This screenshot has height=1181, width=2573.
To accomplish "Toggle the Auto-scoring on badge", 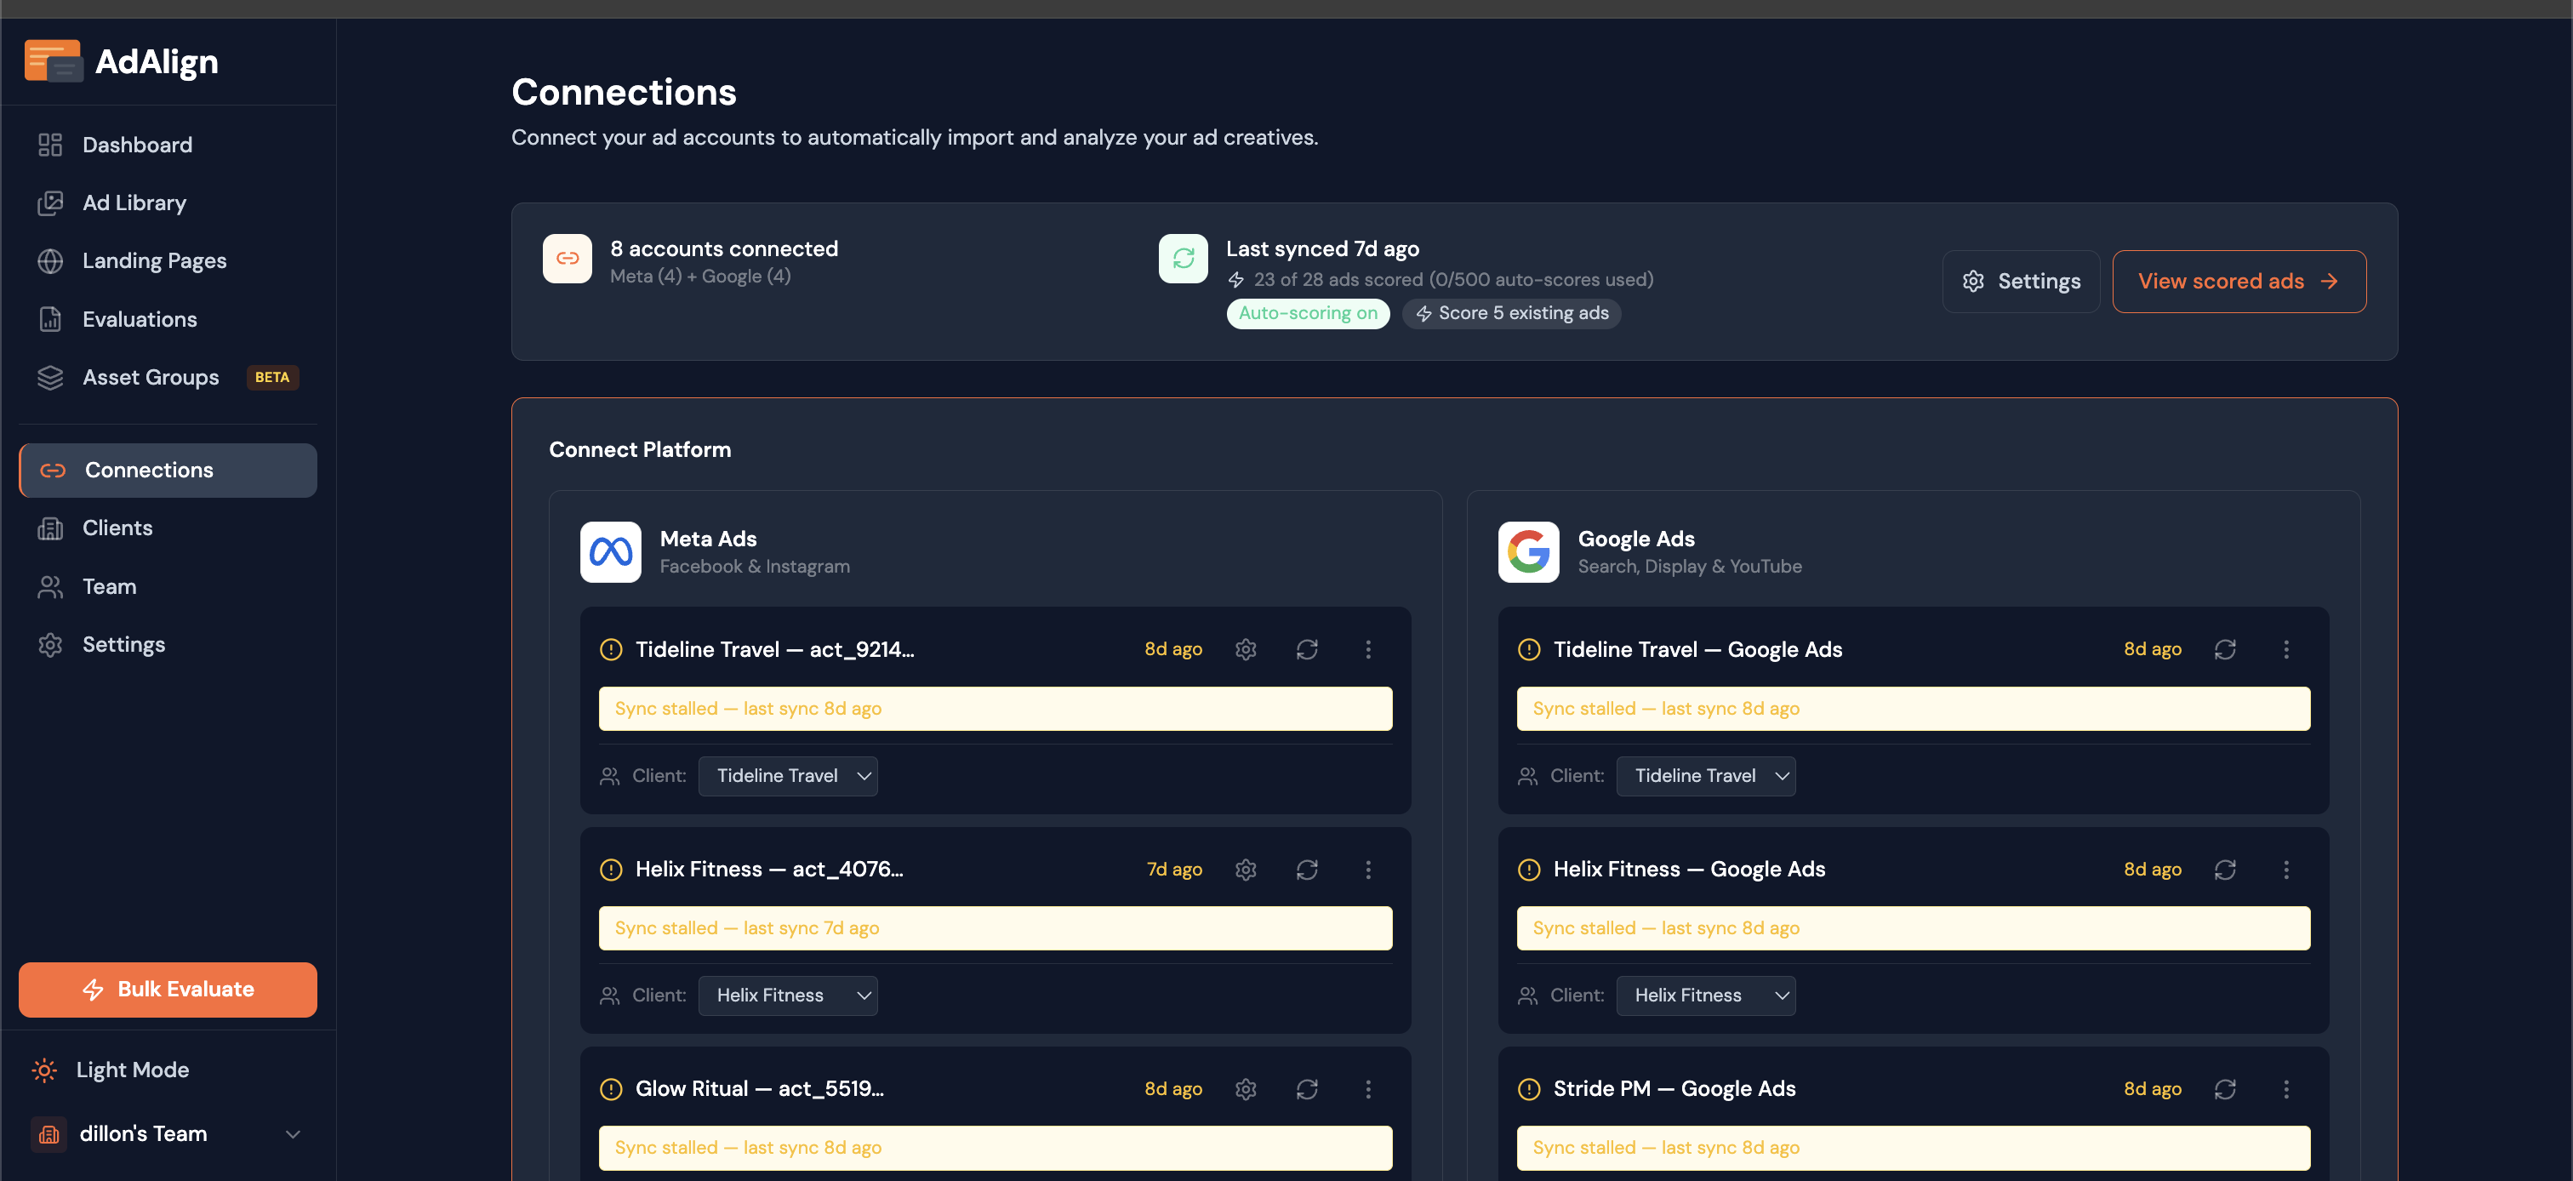I will click(1308, 314).
